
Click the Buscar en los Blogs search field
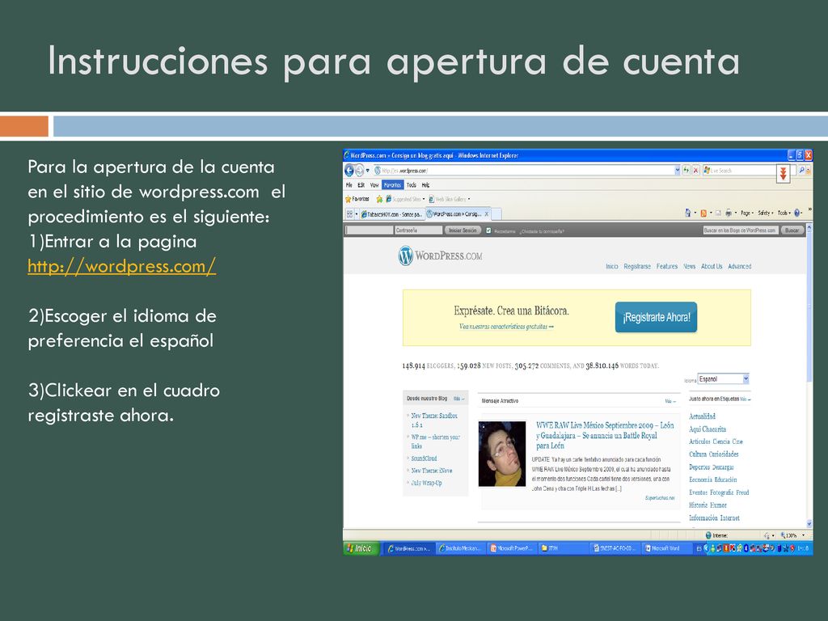(741, 230)
